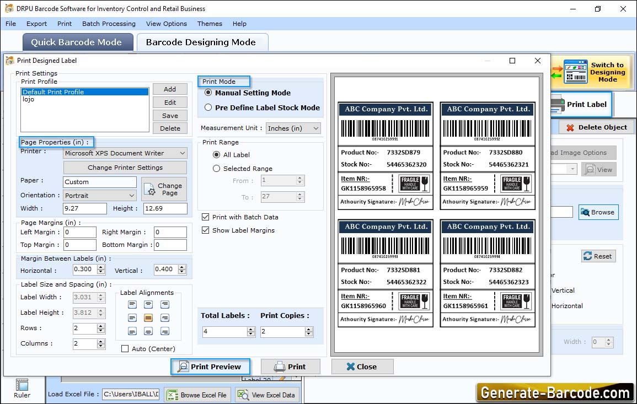Screen dimensions: 637x404
Task: Choose the middle-left label alignment icon
Action: (132, 318)
